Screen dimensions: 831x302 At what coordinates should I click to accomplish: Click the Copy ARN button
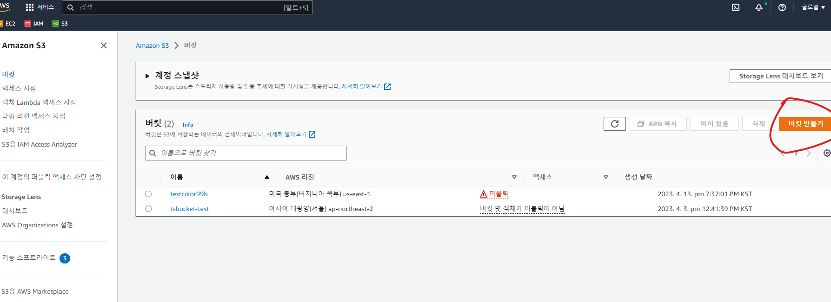[658, 124]
